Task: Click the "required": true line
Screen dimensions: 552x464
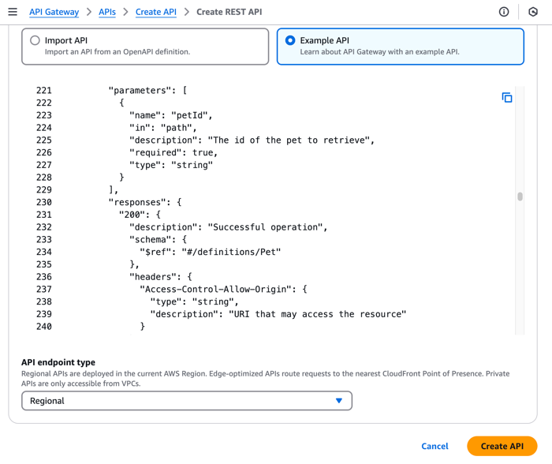Action: coord(173,152)
